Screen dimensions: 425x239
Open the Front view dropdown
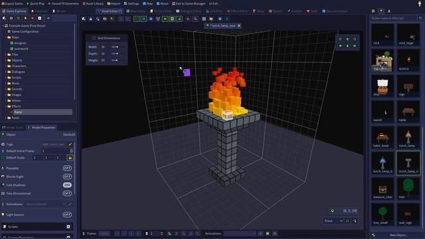pos(333,221)
